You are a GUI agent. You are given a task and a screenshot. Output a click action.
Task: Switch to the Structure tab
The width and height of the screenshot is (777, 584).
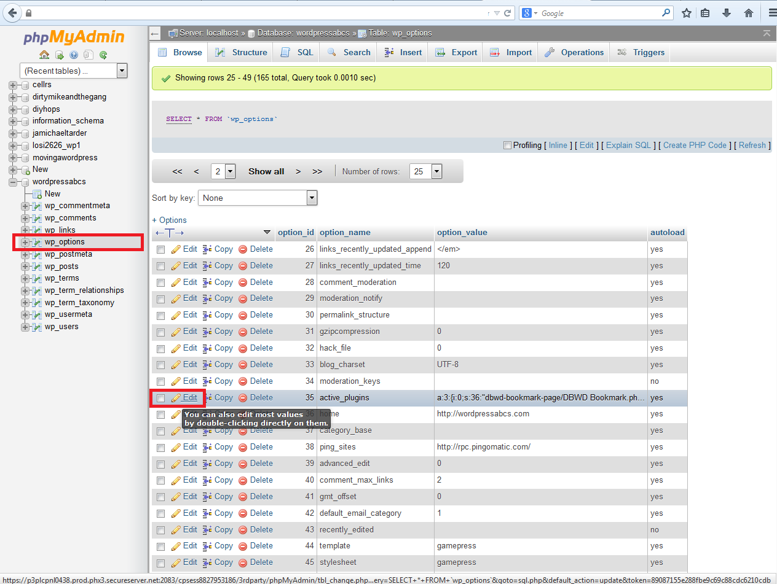click(241, 53)
